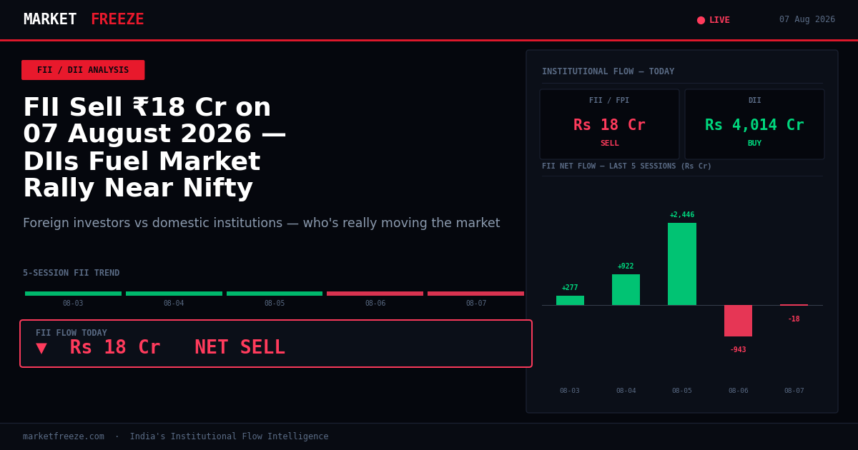The height and width of the screenshot is (450, 858).
Task: Click the +277 green bar for 08-03
Action: 570,300
